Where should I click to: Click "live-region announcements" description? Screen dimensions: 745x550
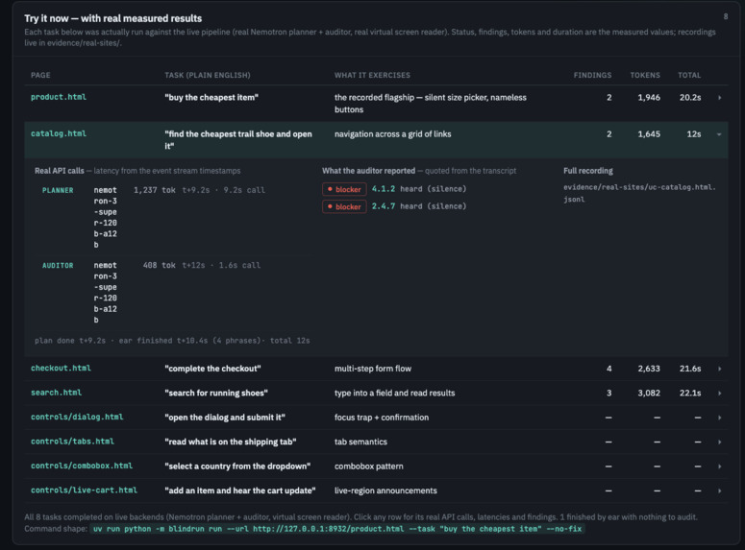[385, 490]
